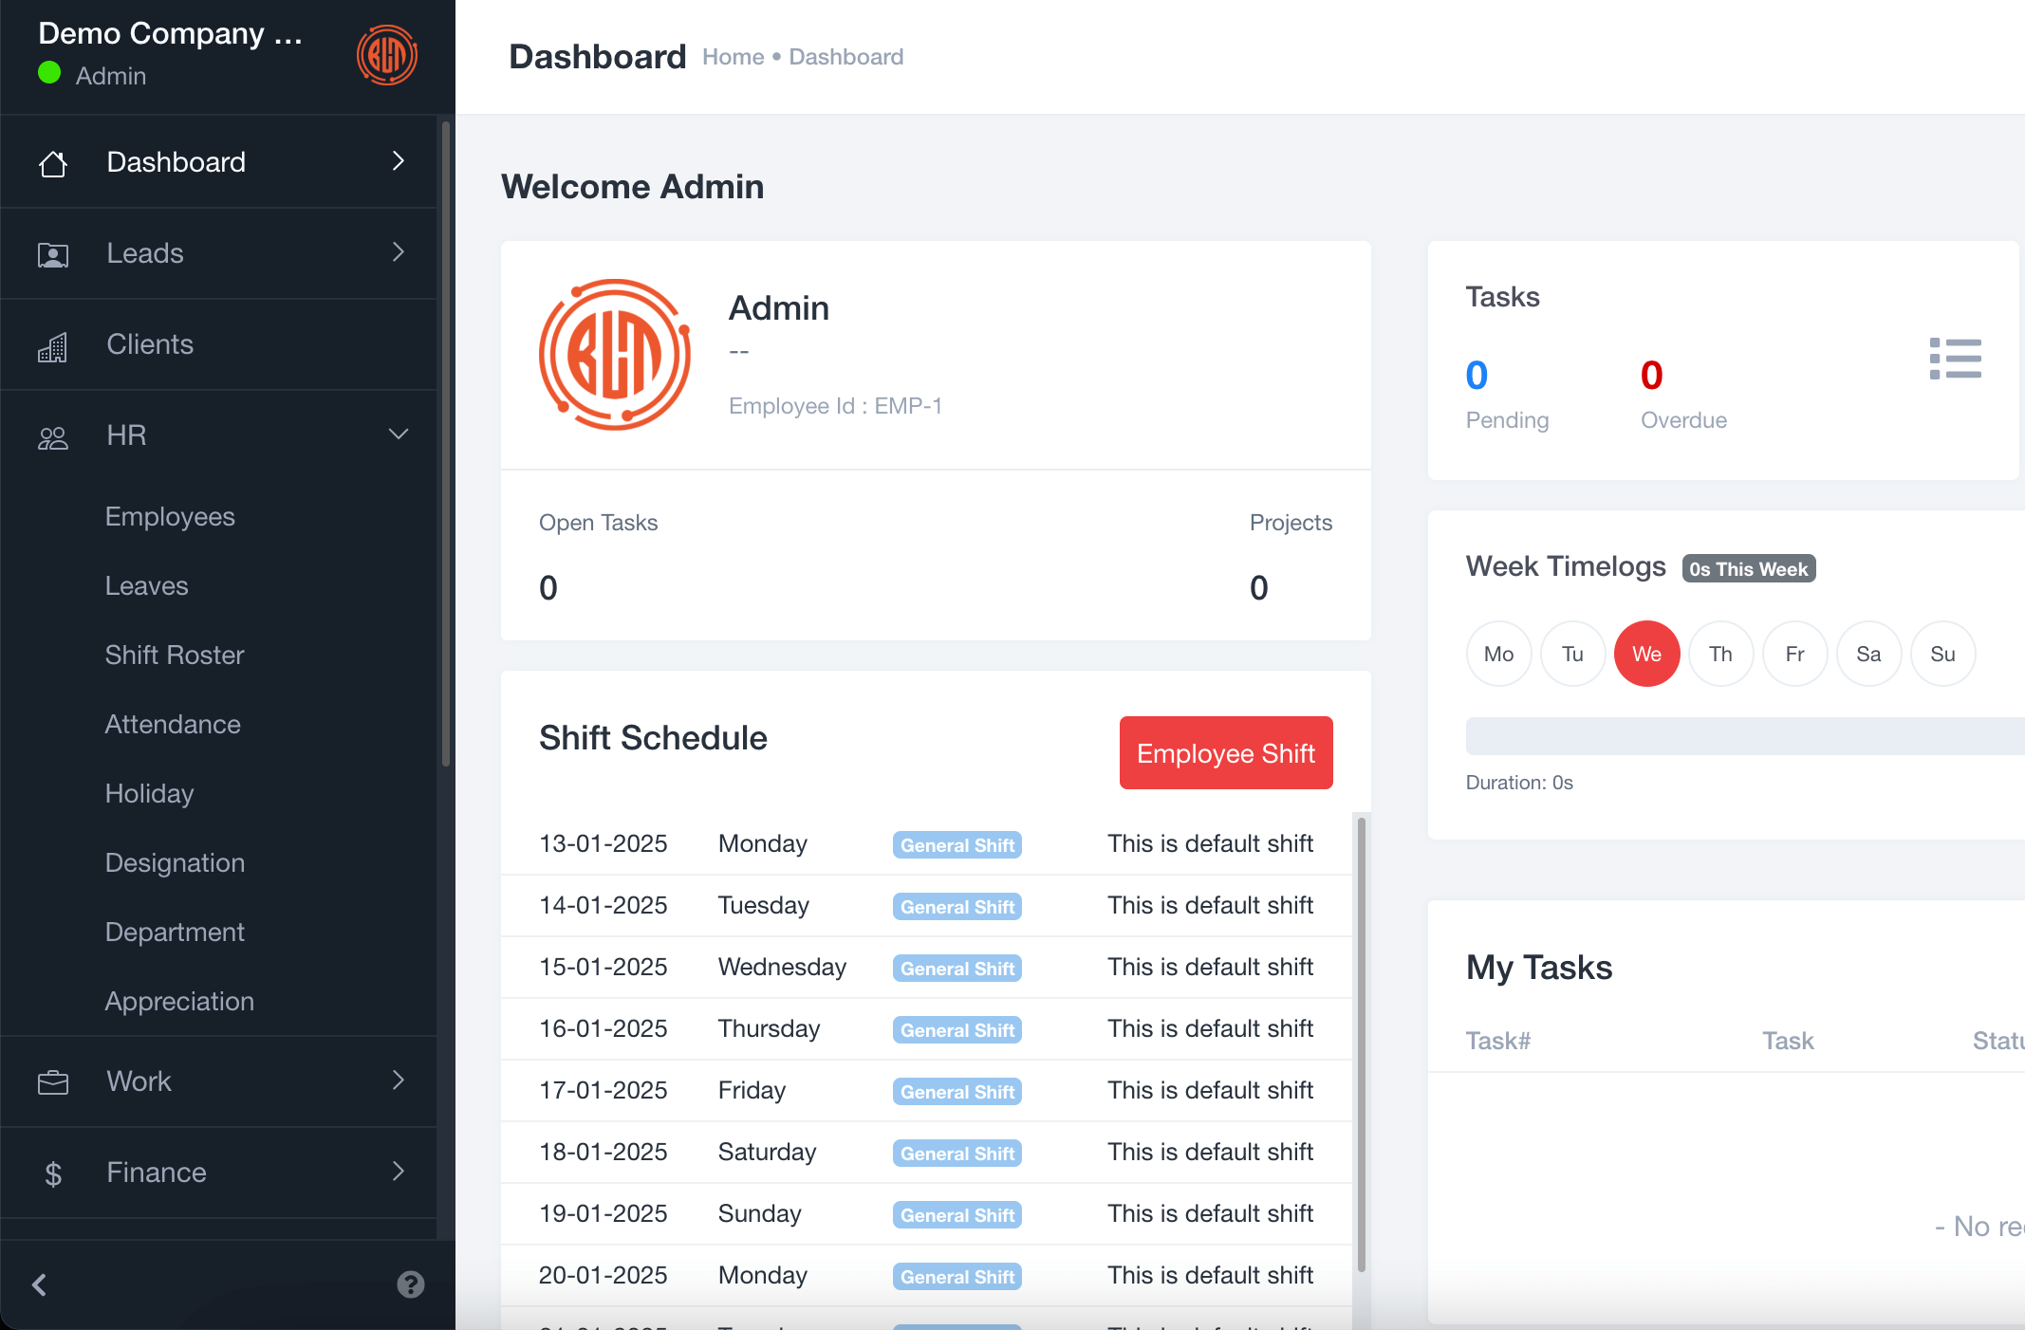The image size is (2025, 1330).
Task: Select the Leads contact-card icon
Action: pos(53,253)
